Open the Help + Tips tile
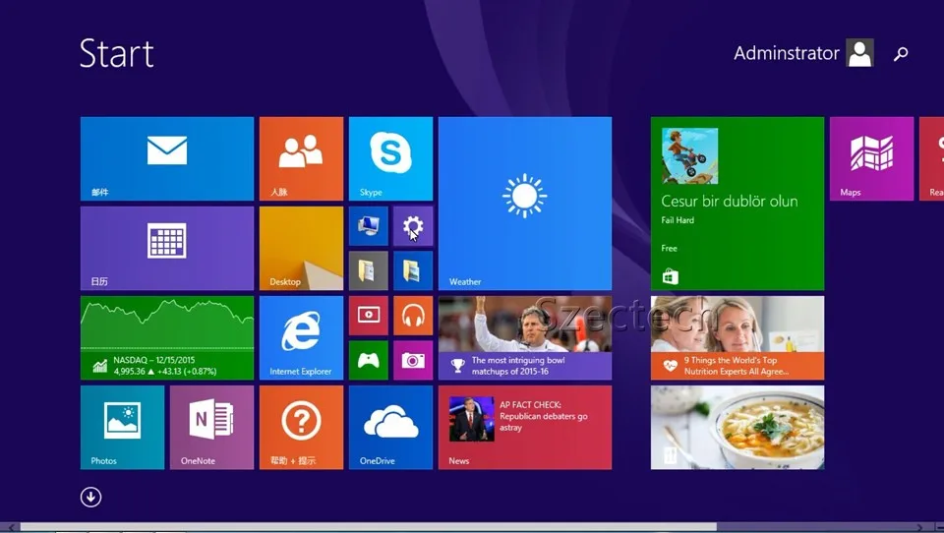The image size is (944, 533). (x=301, y=428)
